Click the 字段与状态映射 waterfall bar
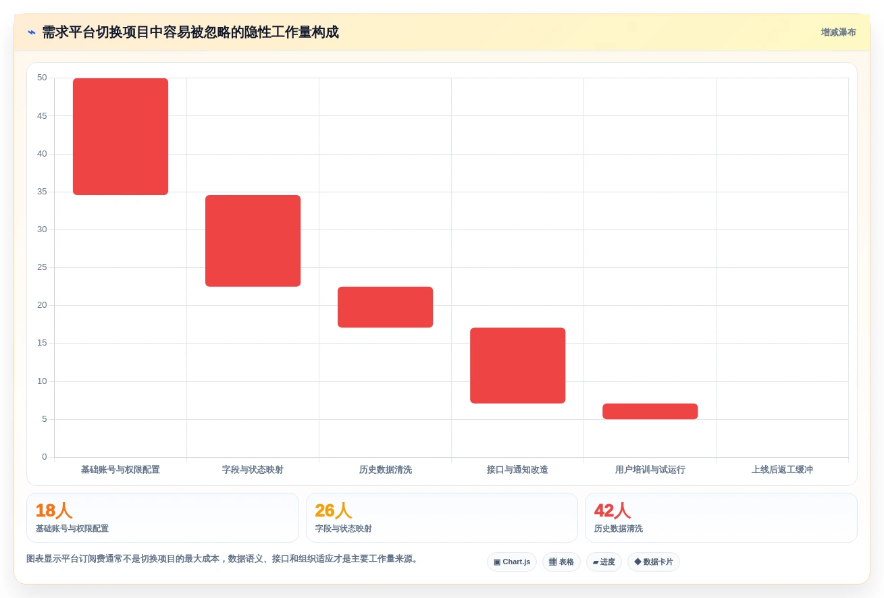The image size is (884, 598). pos(253,241)
